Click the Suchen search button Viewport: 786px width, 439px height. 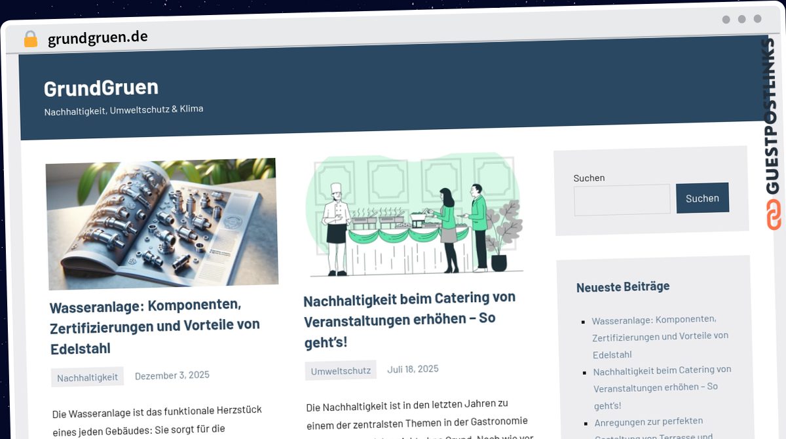702,198
